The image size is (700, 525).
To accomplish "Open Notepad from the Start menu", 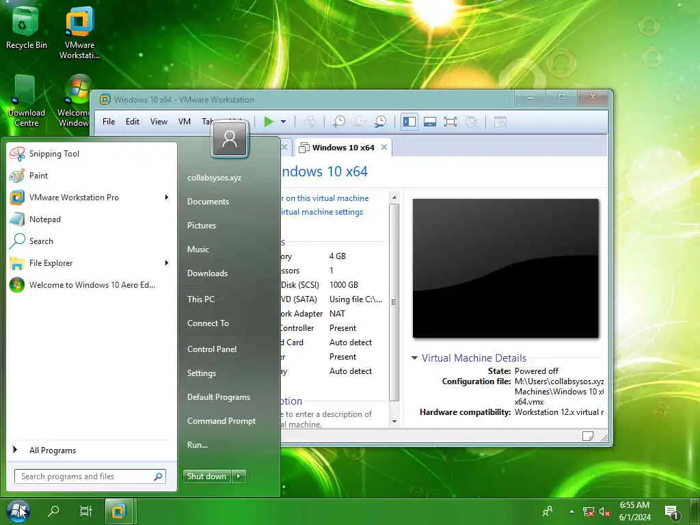I will pos(92,219).
